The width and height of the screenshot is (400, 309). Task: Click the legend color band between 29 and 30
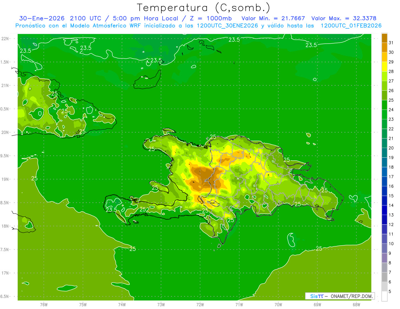click(384, 57)
